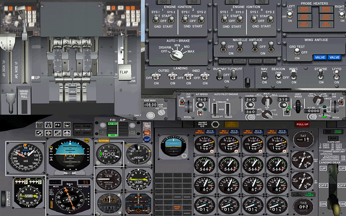Click the gear-shaped panel icon
346x216 pixels.
tap(49, 133)
